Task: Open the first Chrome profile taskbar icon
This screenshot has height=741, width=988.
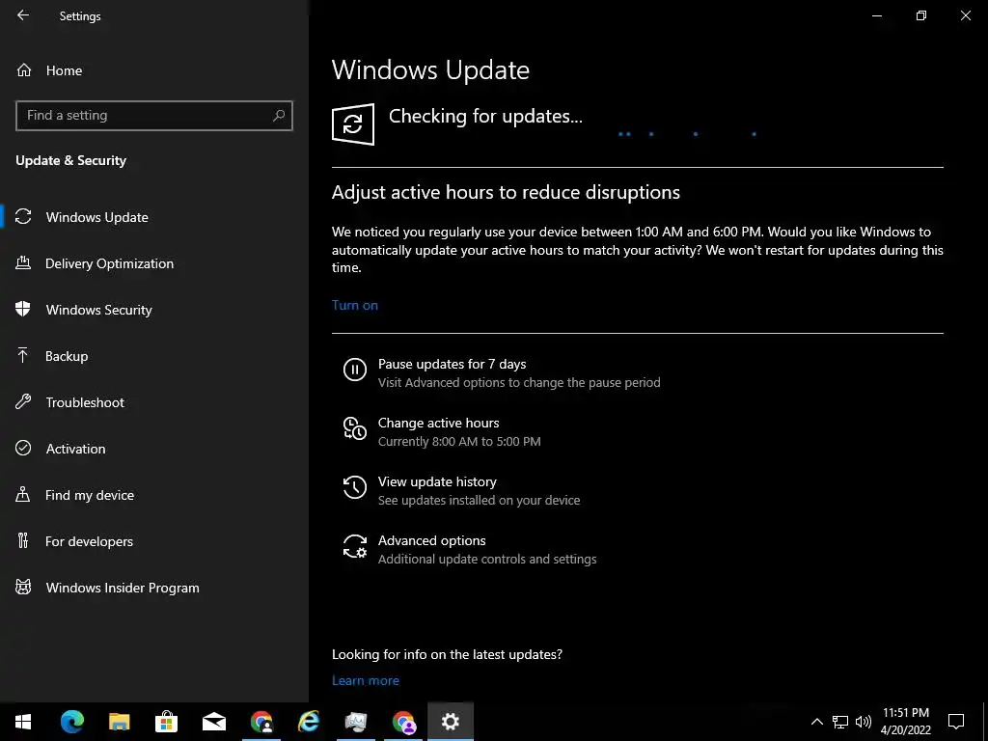Action: pyautogui.click(x=261, y=722)
